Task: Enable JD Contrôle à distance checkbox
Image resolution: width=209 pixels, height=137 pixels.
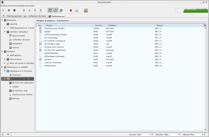Action: point(40,41)
